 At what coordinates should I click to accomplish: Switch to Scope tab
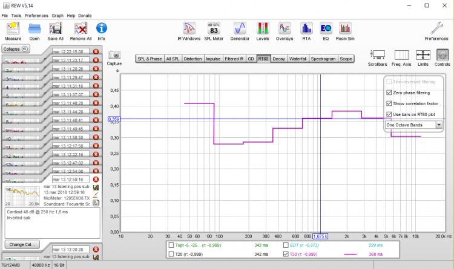(x=346, y=59)
